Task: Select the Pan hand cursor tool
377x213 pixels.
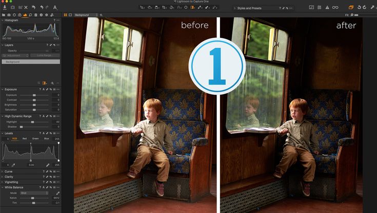Action: 150,8
